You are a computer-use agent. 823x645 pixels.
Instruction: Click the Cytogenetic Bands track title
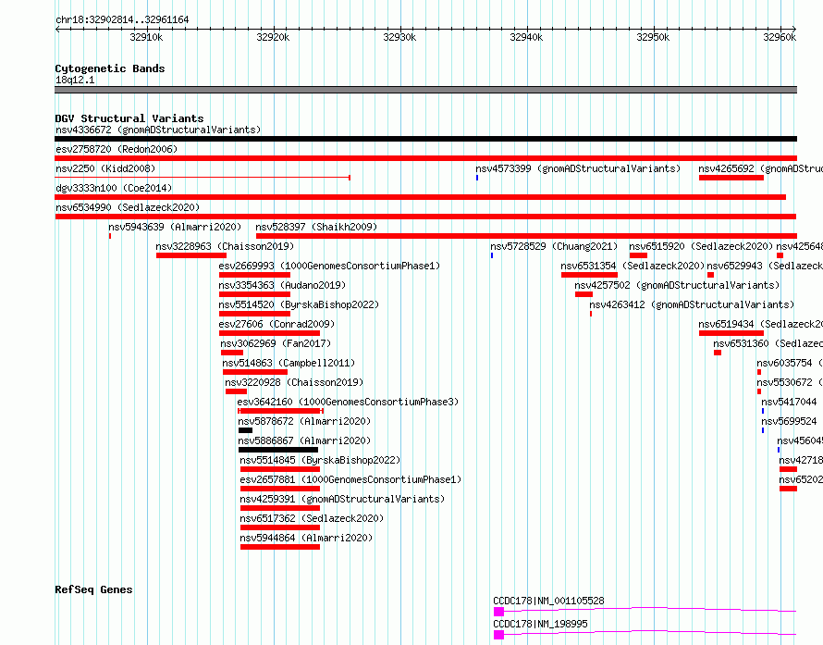point(110,68)
